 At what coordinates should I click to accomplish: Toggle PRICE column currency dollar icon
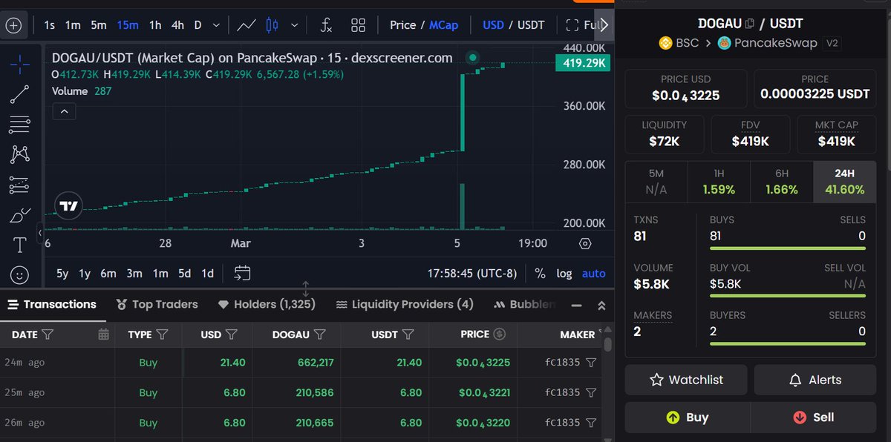tap(500, 334)
